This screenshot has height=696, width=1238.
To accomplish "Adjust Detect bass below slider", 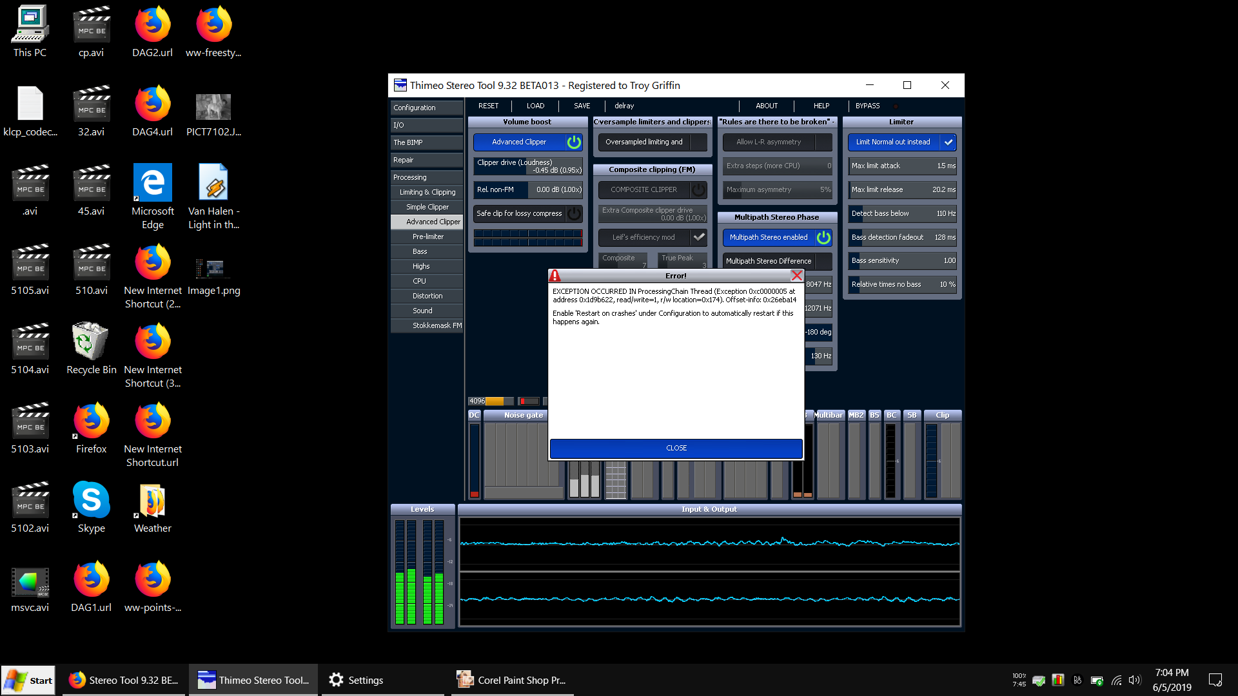I will (903, 213).
